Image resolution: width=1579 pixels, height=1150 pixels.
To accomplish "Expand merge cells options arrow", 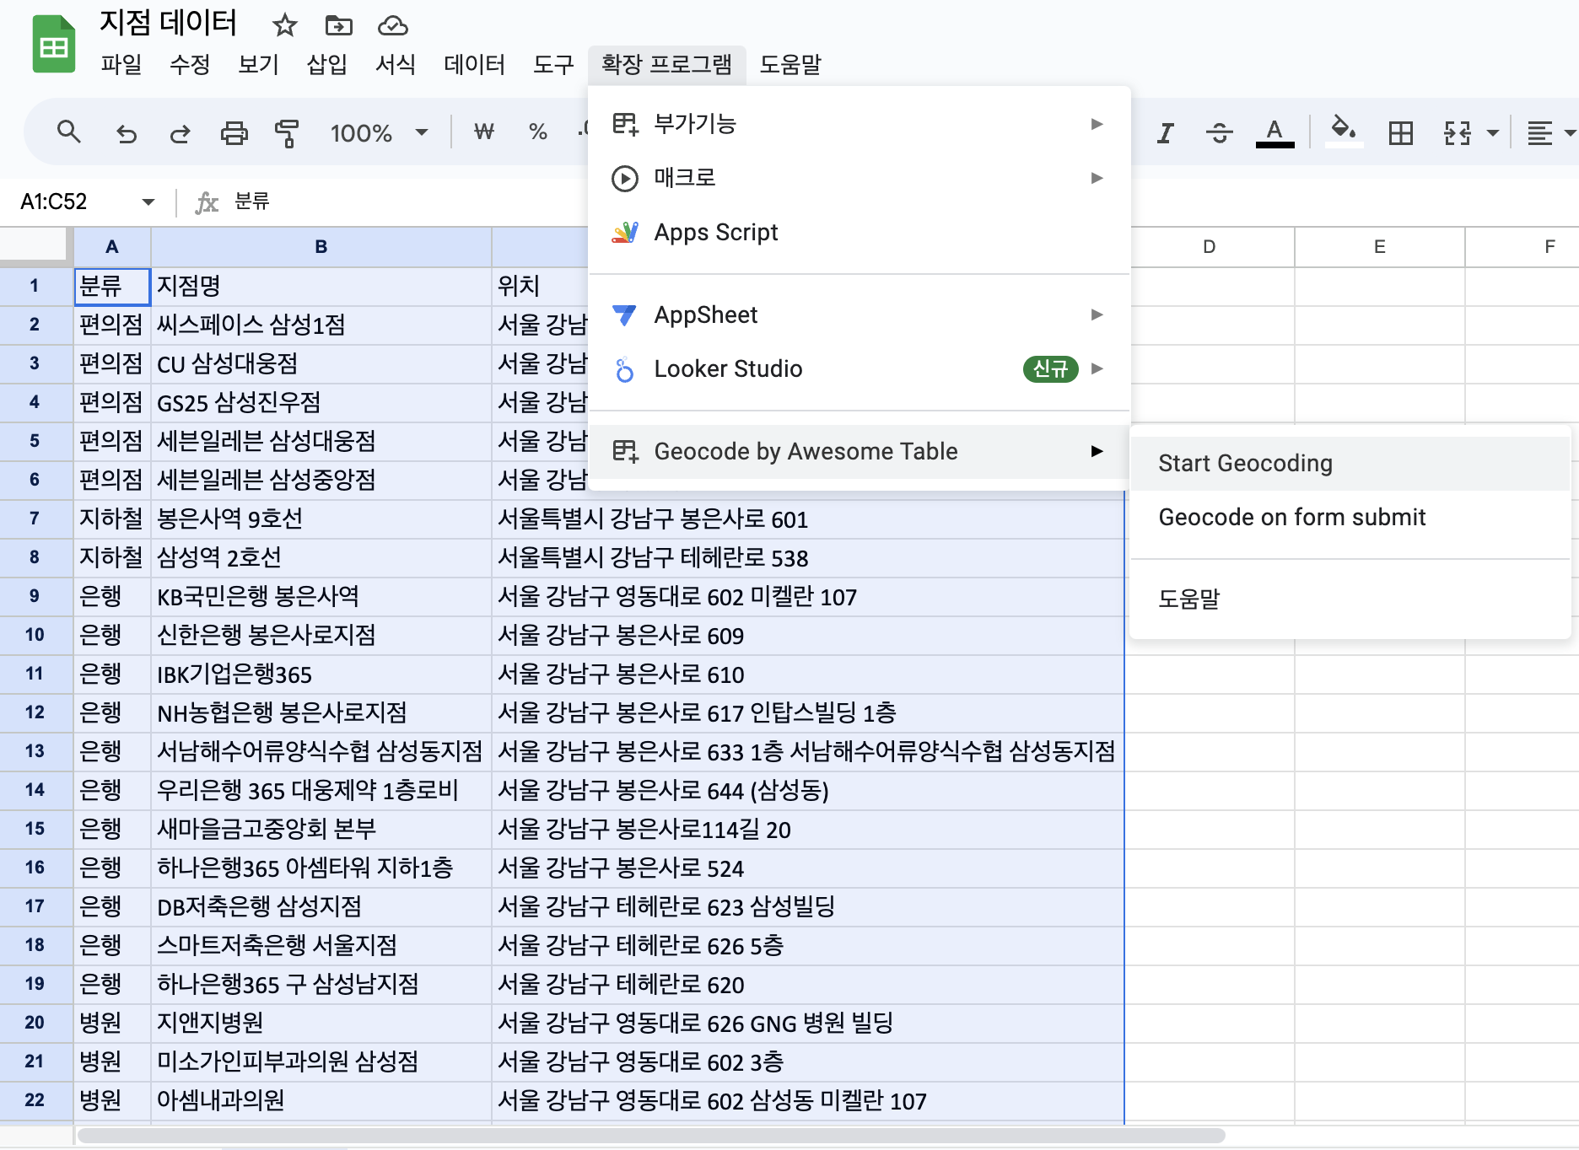I will pos(1493,132).
